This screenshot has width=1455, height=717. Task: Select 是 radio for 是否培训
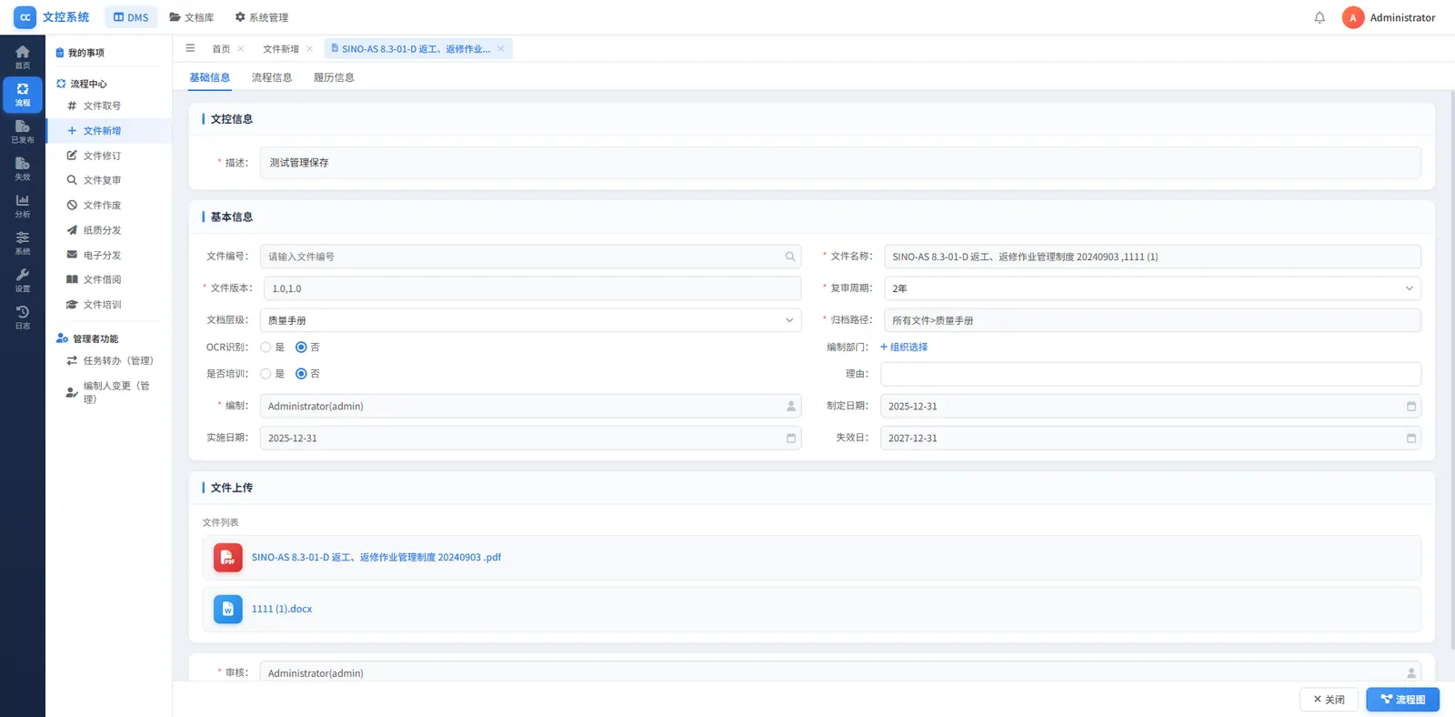[266, 374]
